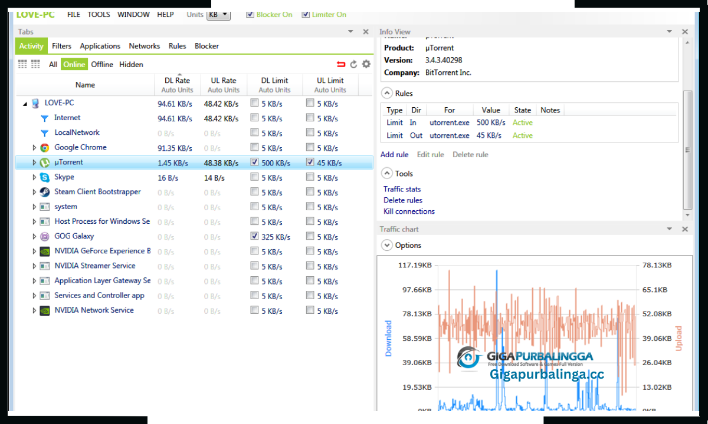Viewport: 708px width, 424px height.
Task: Click the Info View vertical scrollbar
Action: coord(687,150)
